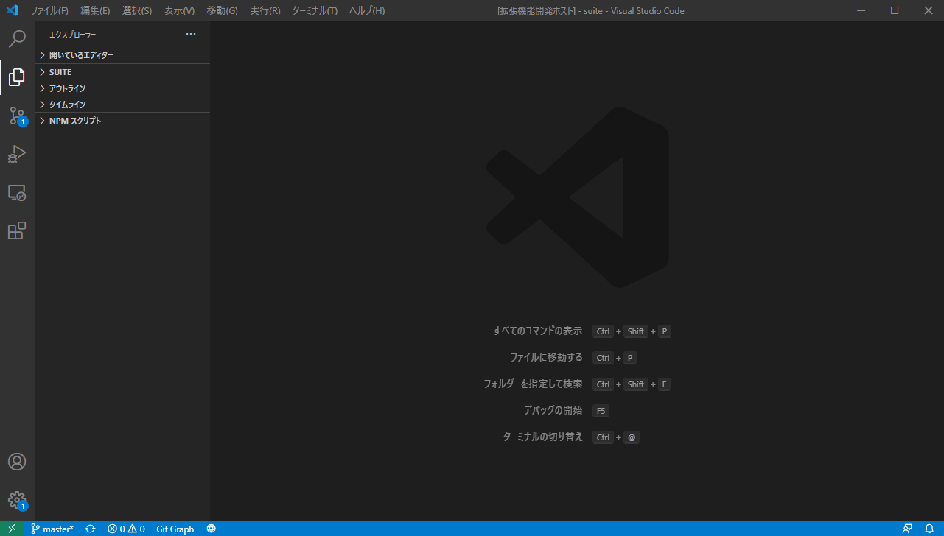
Task: Expand the NPM スクリプト section
Action: tap(122, 121)
